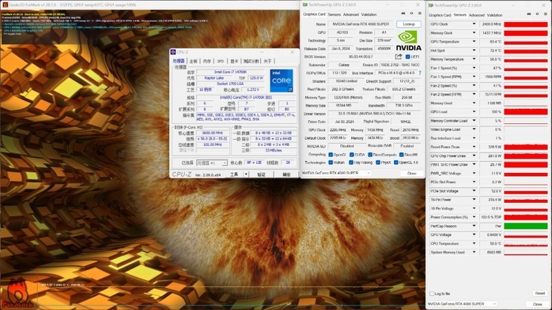
Task: Open the GPU Clock sensor dropdown
Action: click(474, 24)
